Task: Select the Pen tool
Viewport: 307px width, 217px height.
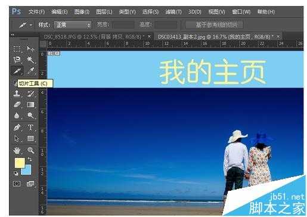Action: tap(17, 128)
